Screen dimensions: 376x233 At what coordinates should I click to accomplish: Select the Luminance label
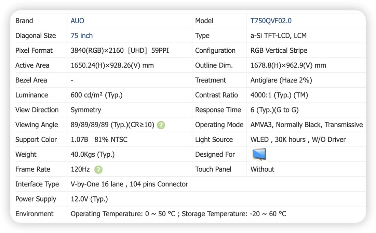(32, 95)
